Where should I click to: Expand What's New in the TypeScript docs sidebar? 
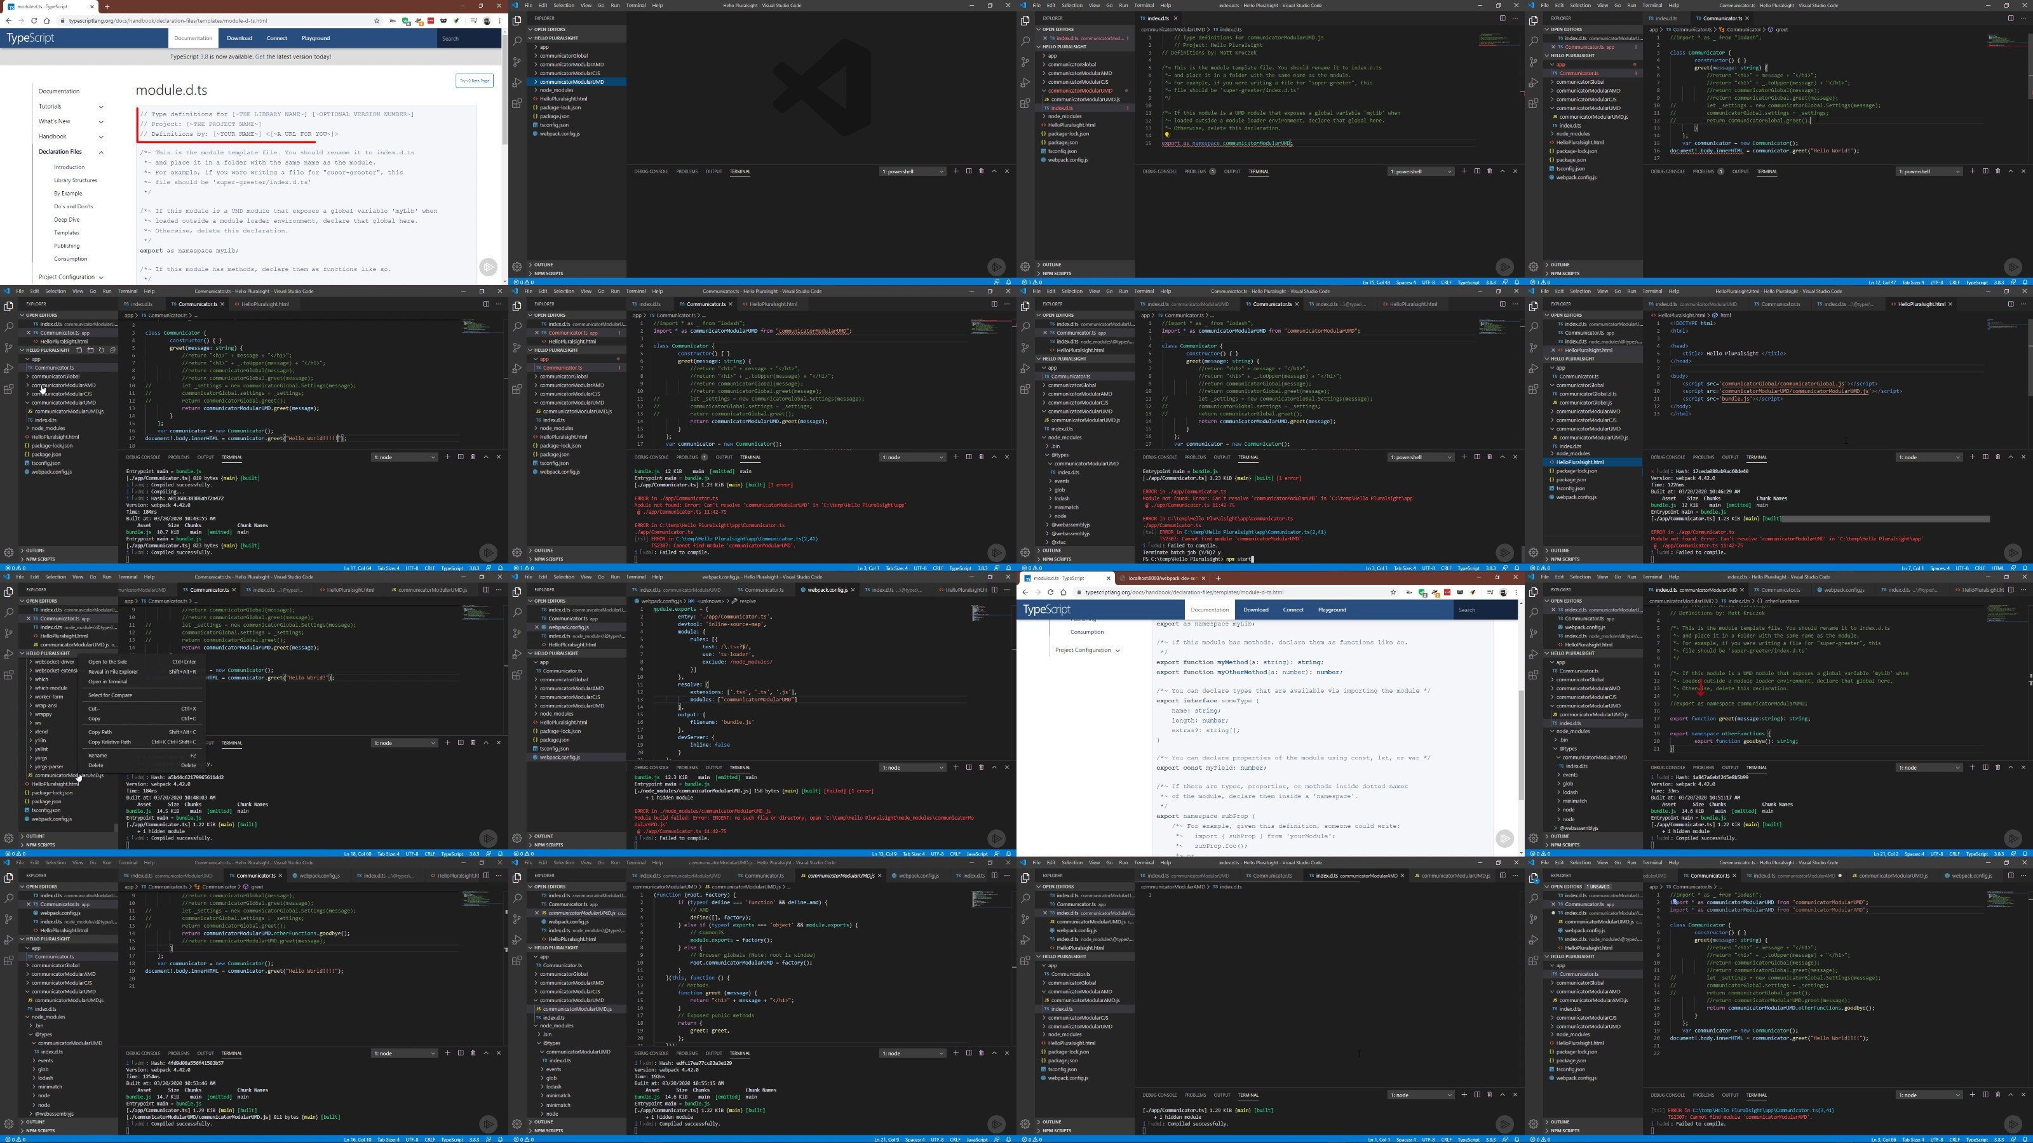point(71,121)
